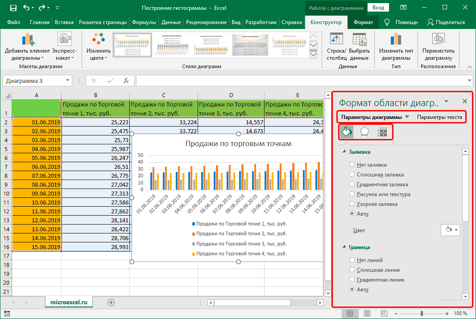The width and height of the screenshot is (476, 319).
Task: Click the Вход sign-in button
Action: pos(378,8)
